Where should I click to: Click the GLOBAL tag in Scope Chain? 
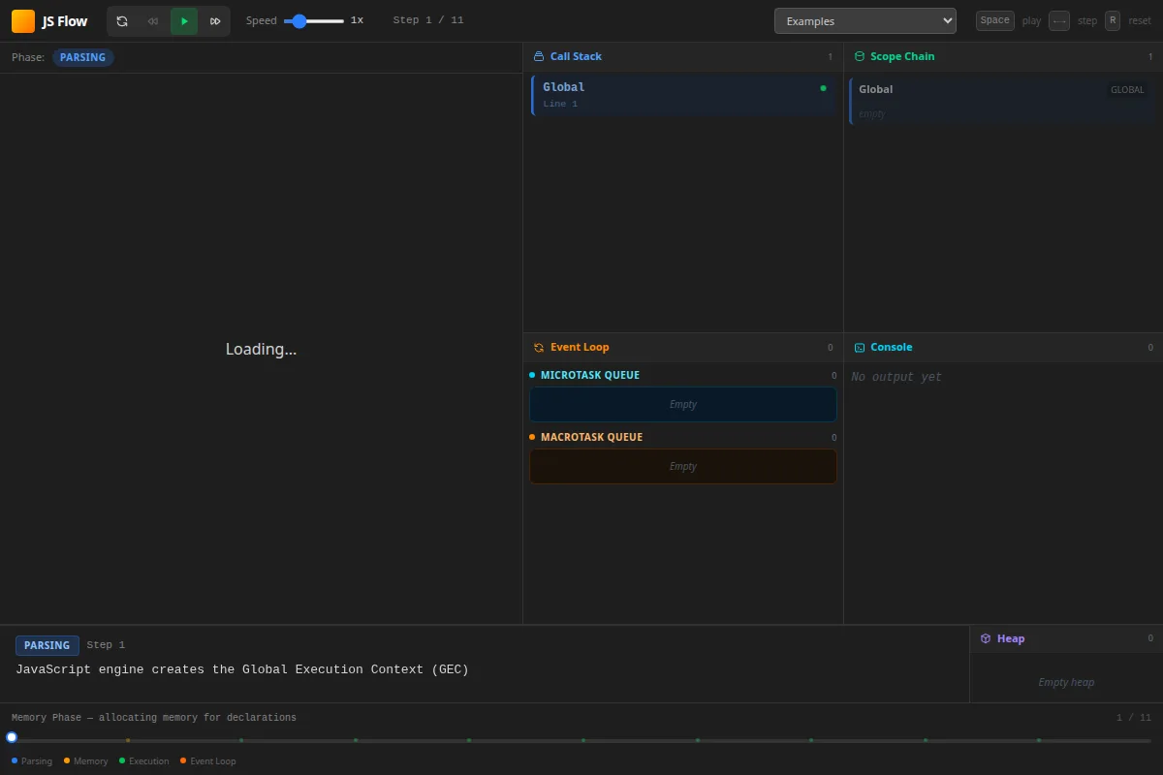point(1127,90)
